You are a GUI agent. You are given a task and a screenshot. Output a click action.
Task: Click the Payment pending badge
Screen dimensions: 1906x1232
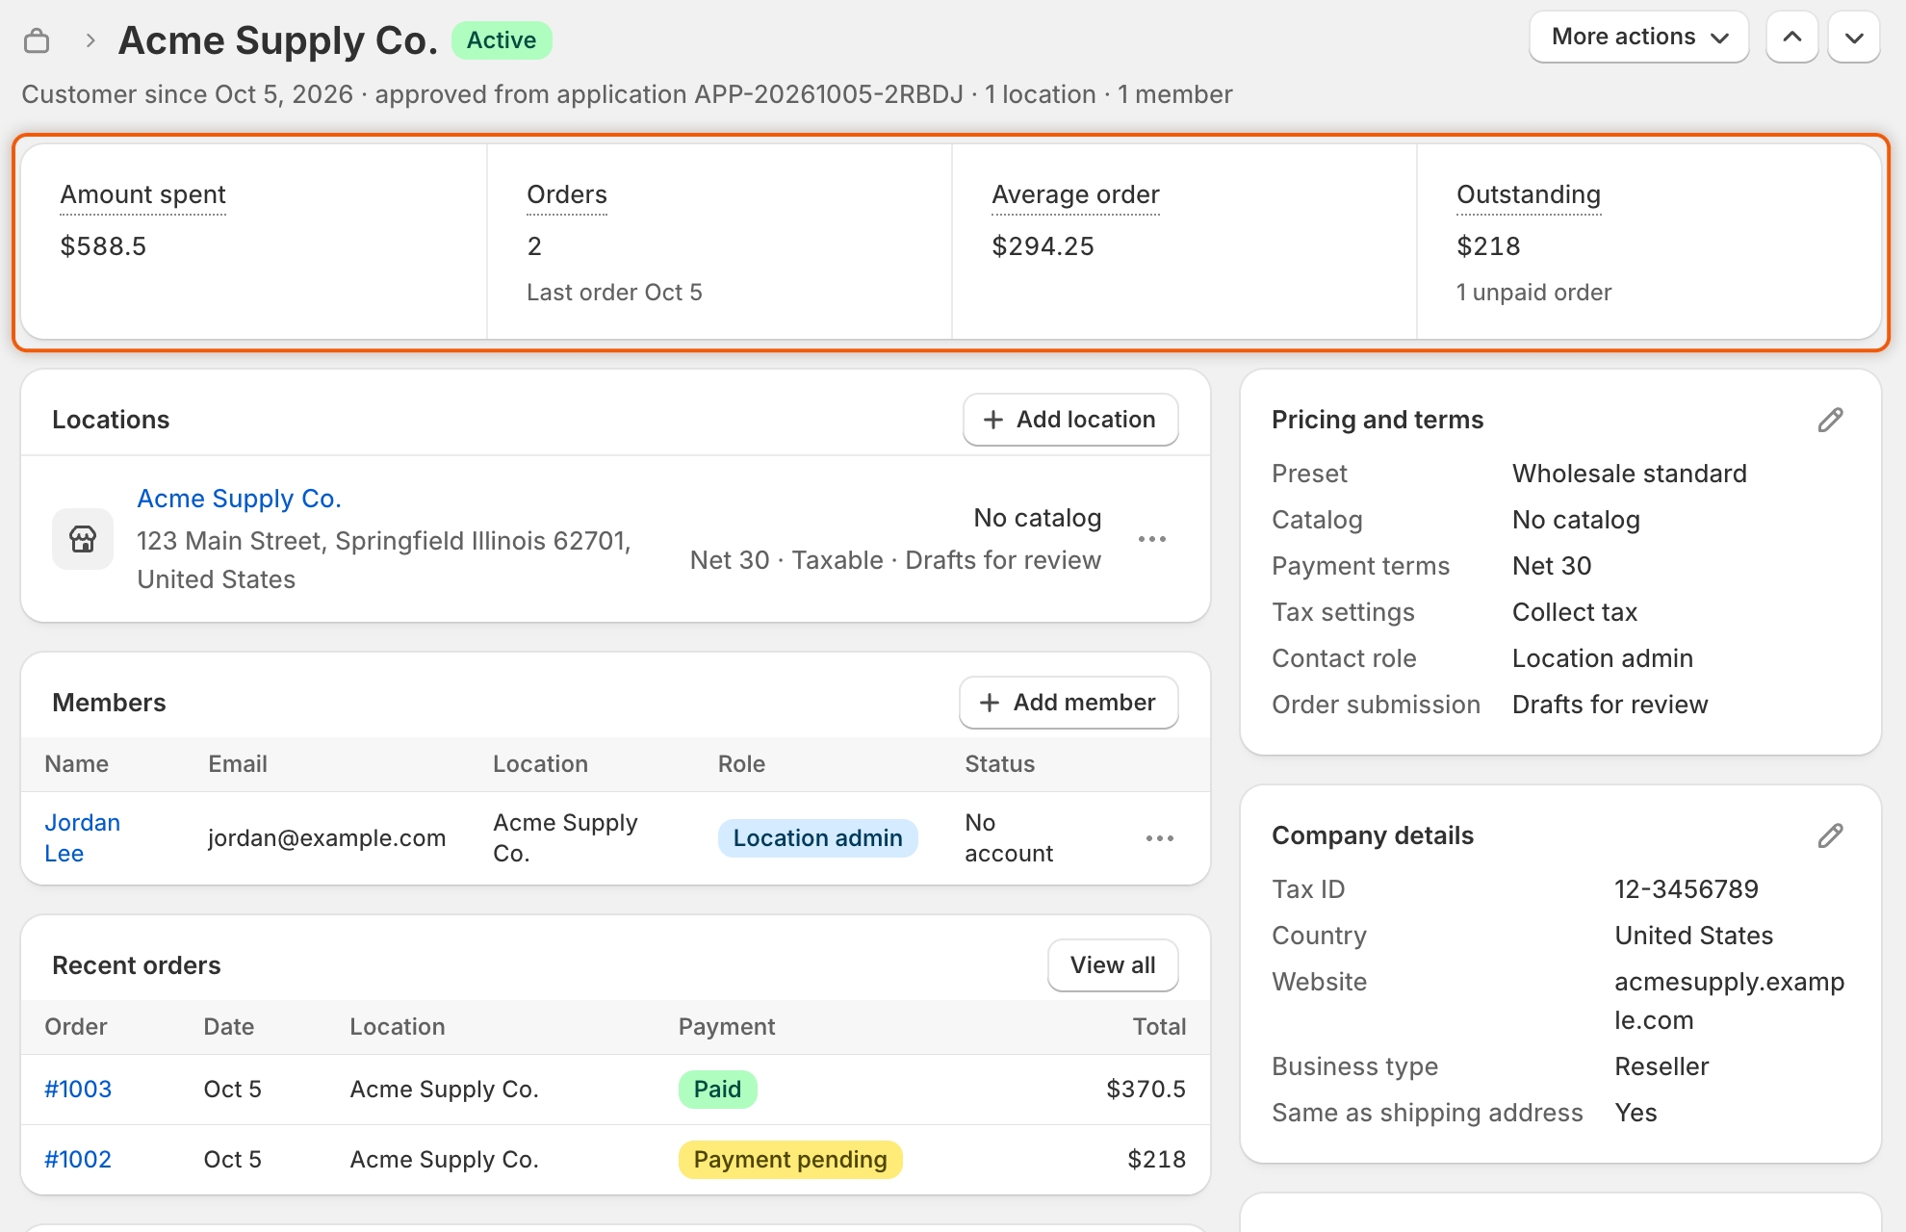click(x=790, y=1160)
